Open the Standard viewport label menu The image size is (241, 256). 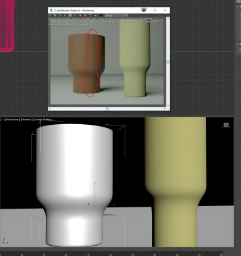[27, 120]
